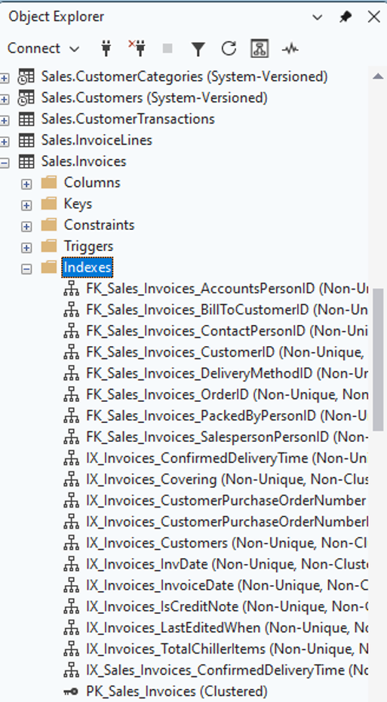Screen dimensions: 387x702
Task: Click the Sales.Invoices table icon
Action: pyautogui.click(x=26, y=161)
